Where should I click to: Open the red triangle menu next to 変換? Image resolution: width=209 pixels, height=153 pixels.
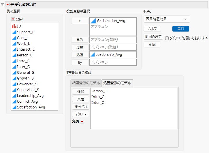82,121
